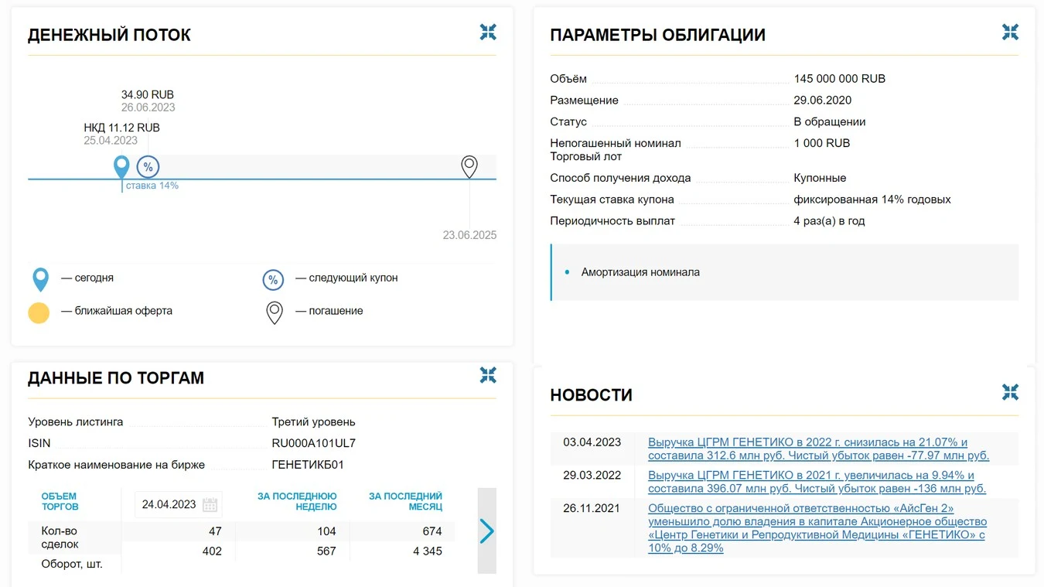Click the legend icon for сегодня

[x=40, y=279]
